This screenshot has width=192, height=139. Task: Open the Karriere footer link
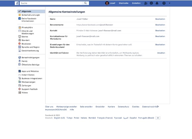coord(111,107)
